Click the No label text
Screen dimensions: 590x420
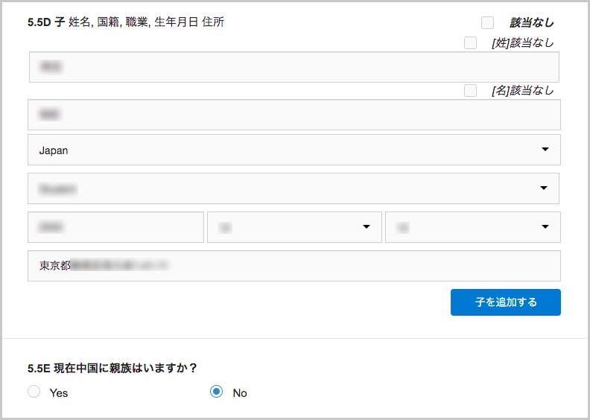click(240, 393)
